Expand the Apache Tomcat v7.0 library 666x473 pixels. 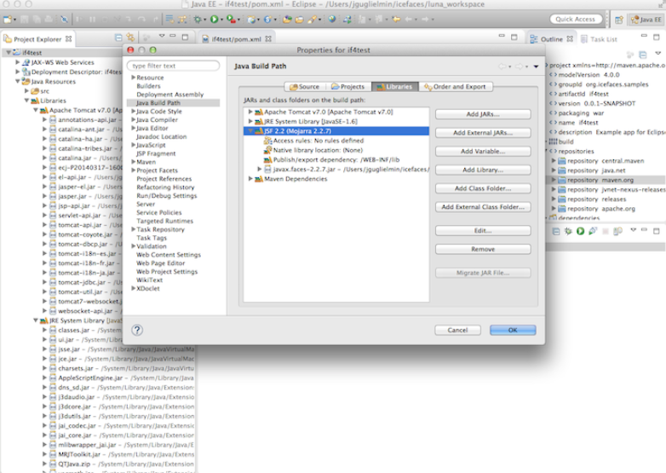tap(250, 112)
